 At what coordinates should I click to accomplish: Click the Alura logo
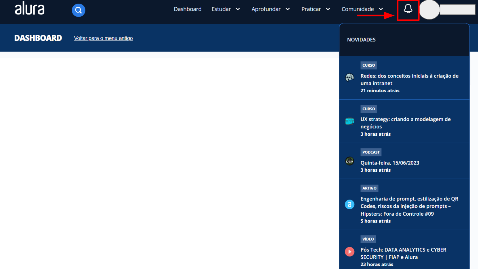[29, 9]
